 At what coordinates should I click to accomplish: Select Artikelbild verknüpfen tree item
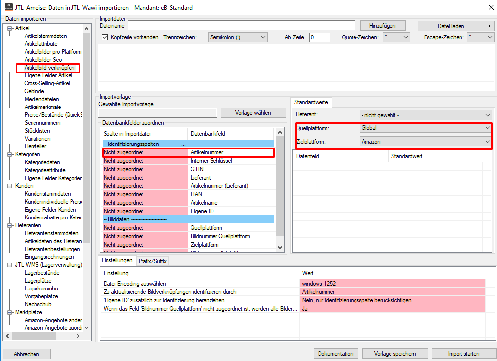click(49, 68)
